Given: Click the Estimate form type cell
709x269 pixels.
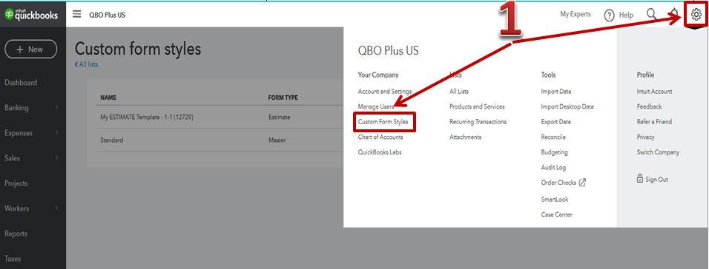Looking at the screenshot, I should [x=279, y=118].
